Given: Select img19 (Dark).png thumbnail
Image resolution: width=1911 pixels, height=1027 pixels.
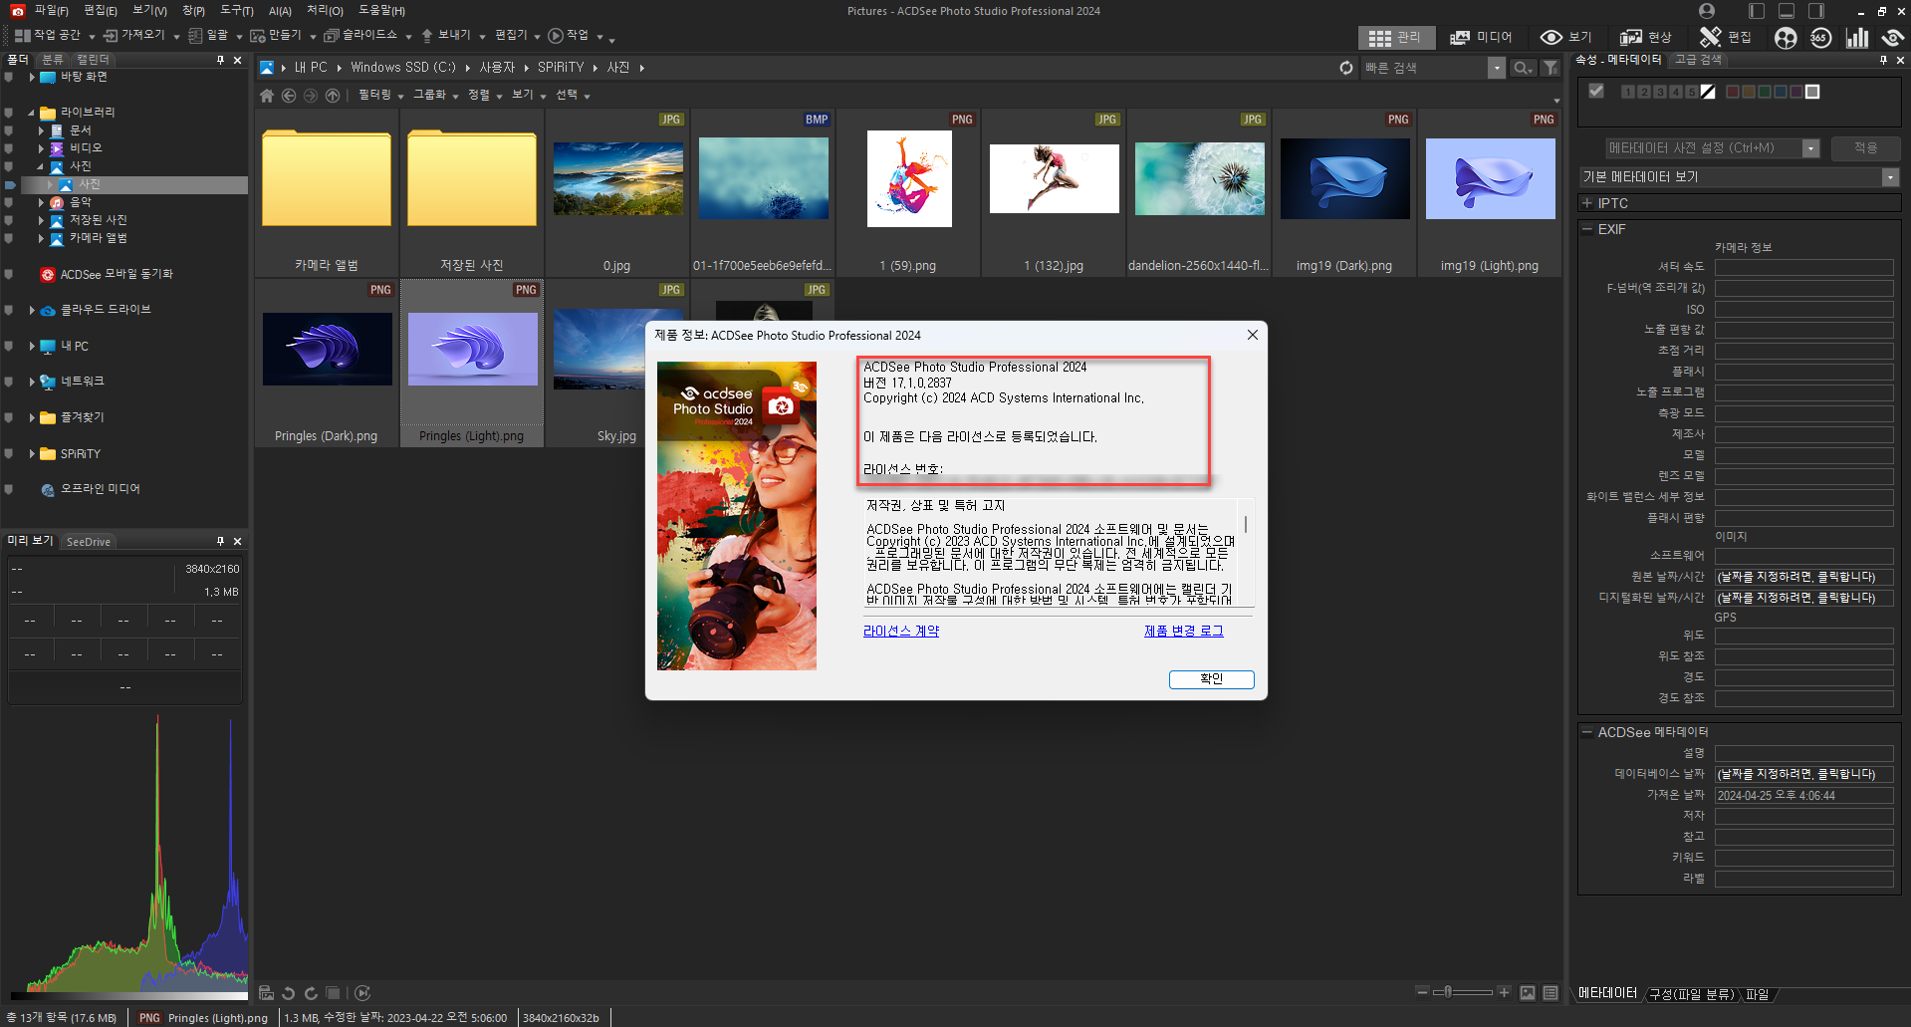Looking at the screenshot, I should click(x=1344, y=193).
